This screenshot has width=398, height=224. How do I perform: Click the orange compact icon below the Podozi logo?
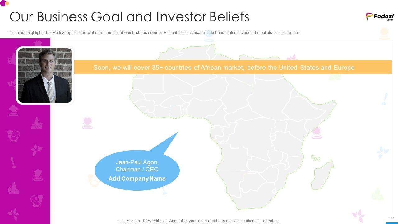point(384,33)
